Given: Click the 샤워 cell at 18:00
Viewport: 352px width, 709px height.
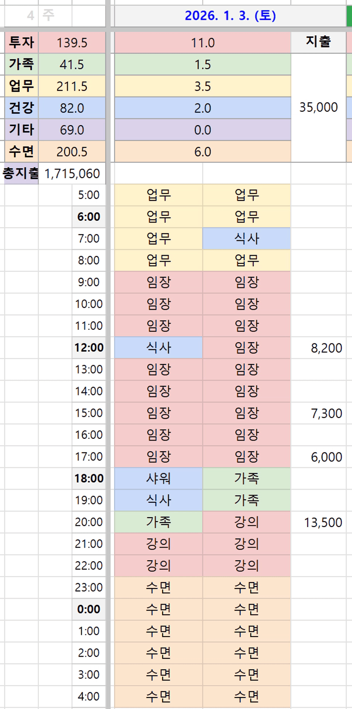Looking at the screenshot, I should [x=158, y=478].
